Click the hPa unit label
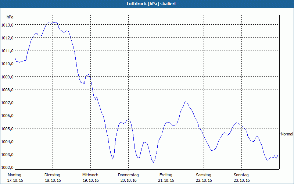Image resolution: width=294 pixels, height=184 pixels. click(x=10, y=17)
